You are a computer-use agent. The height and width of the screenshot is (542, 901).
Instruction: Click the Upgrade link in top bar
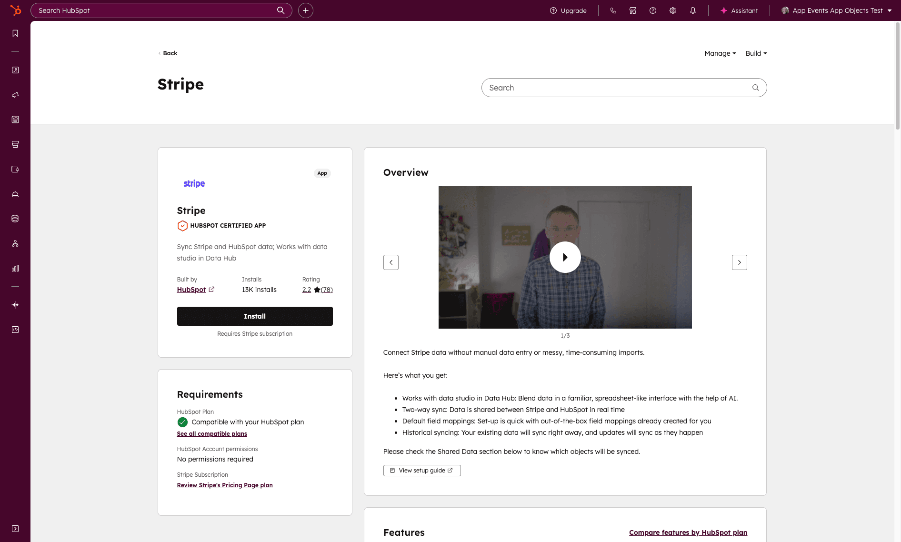pyautogui.click(x=568, y=10)
